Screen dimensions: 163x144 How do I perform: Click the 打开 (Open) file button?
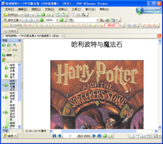(x=12, y=15)
